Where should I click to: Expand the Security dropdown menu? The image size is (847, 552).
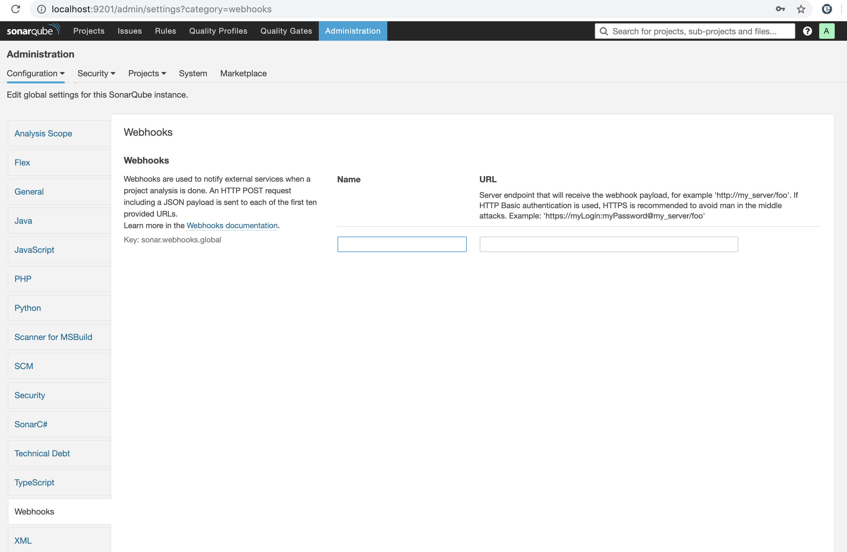point(96,73)
